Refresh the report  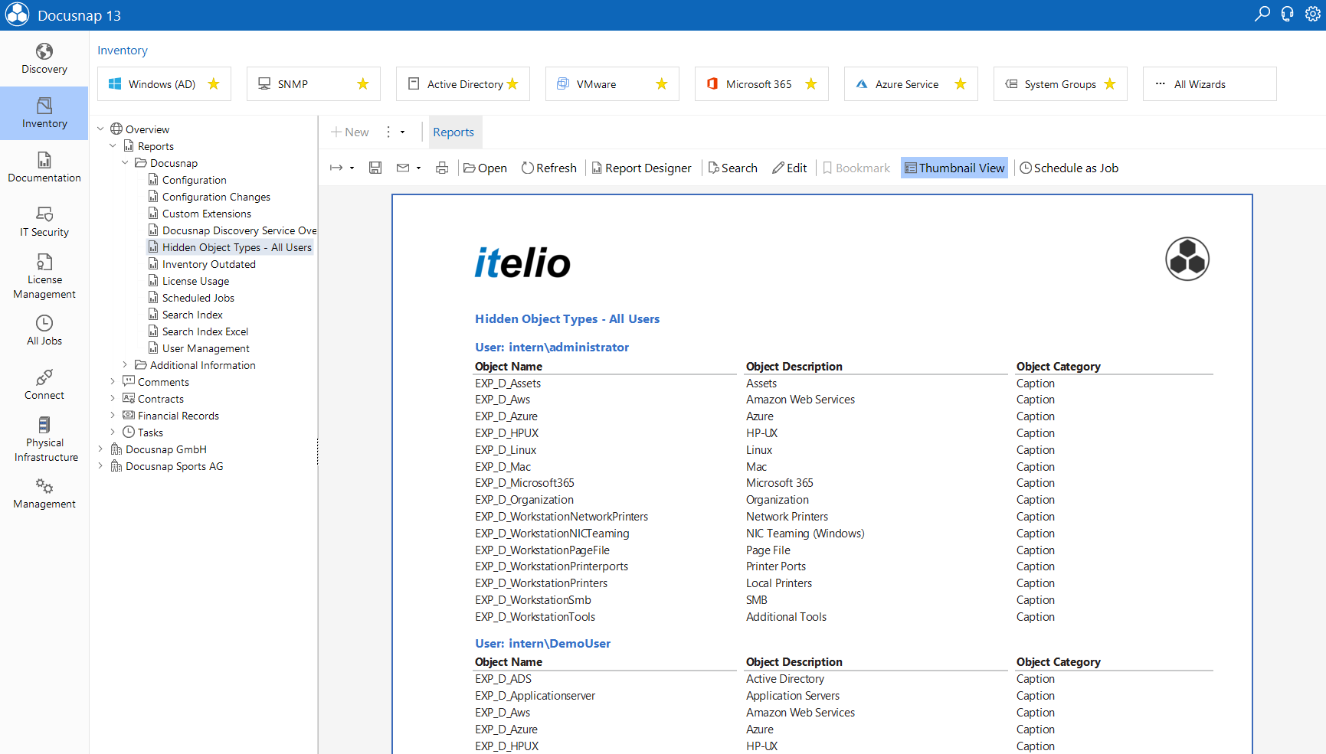(548, 168)
